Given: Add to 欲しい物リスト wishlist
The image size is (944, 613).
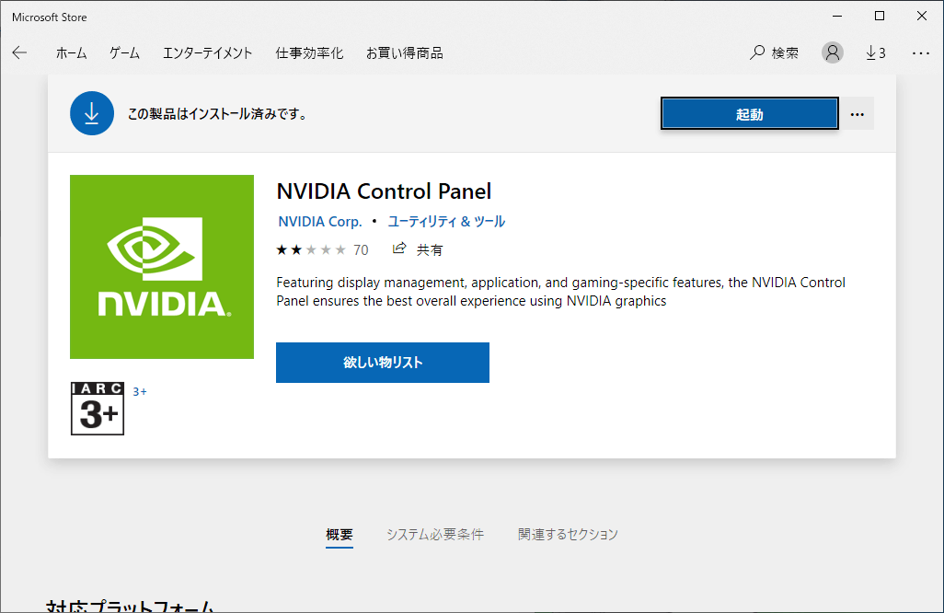Looking at the screenshot, I should 383,363.
